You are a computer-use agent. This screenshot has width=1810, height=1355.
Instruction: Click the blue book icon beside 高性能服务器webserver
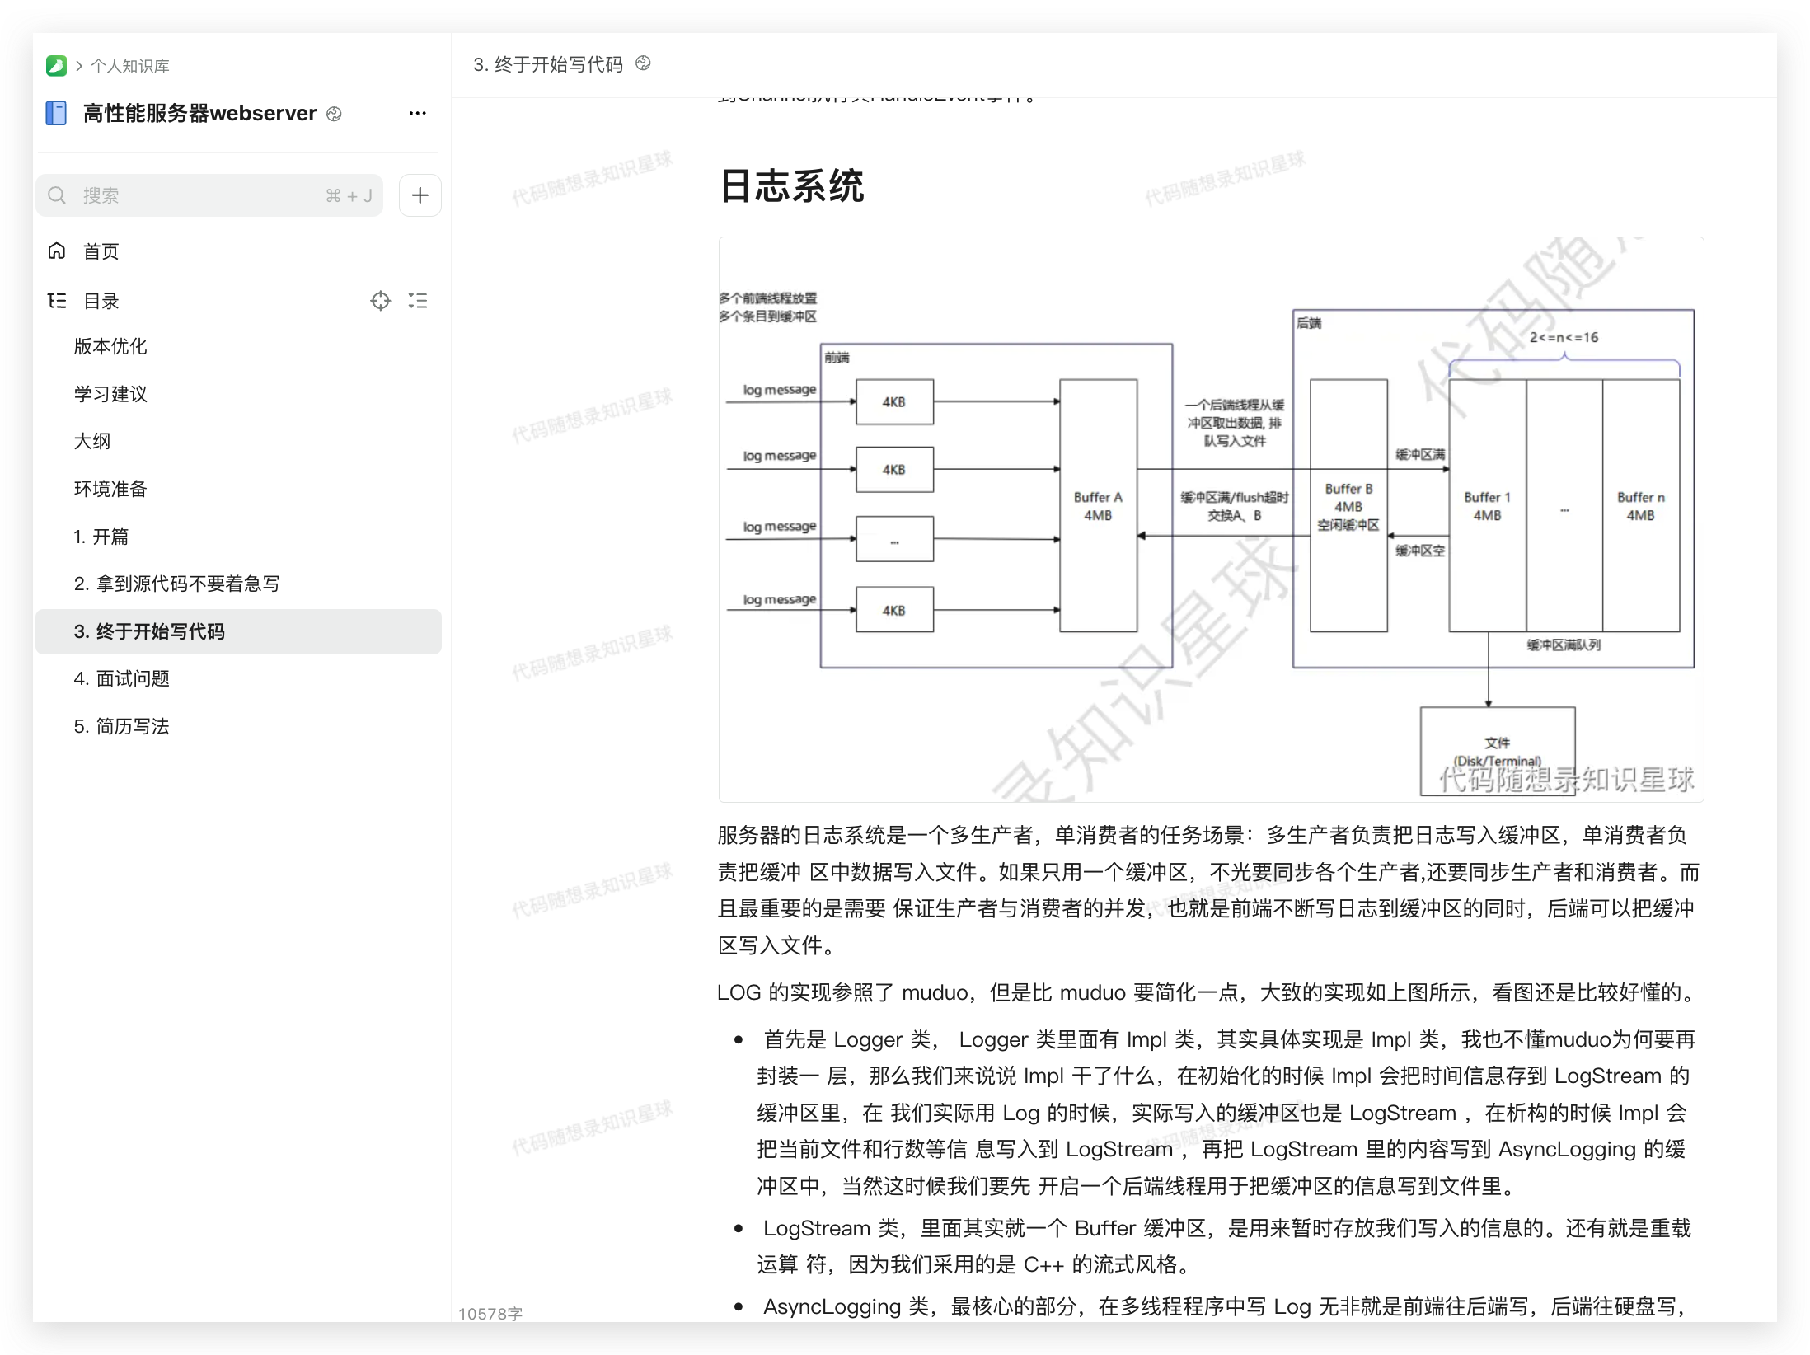point(55,113)
